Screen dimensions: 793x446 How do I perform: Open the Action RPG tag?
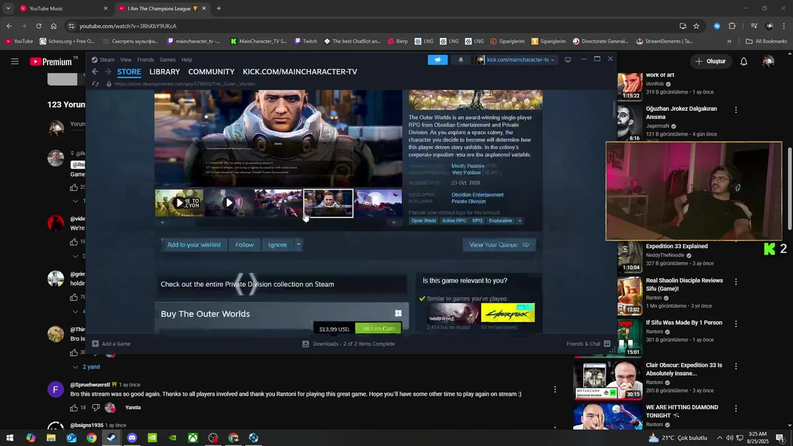pos(454,221)
